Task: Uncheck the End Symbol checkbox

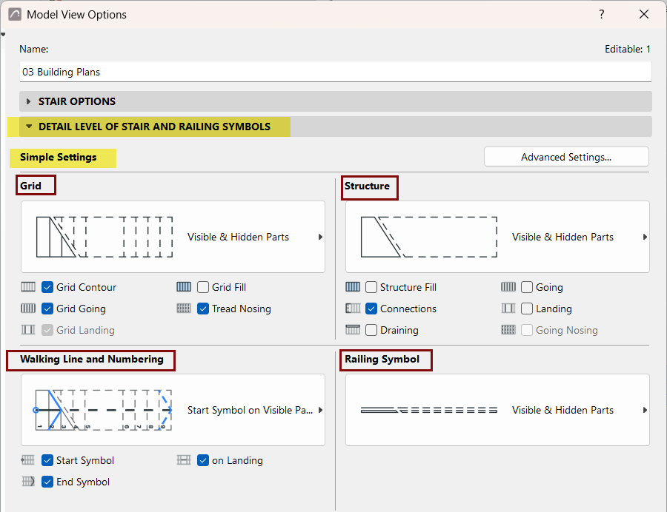Action: coord(47,482)
